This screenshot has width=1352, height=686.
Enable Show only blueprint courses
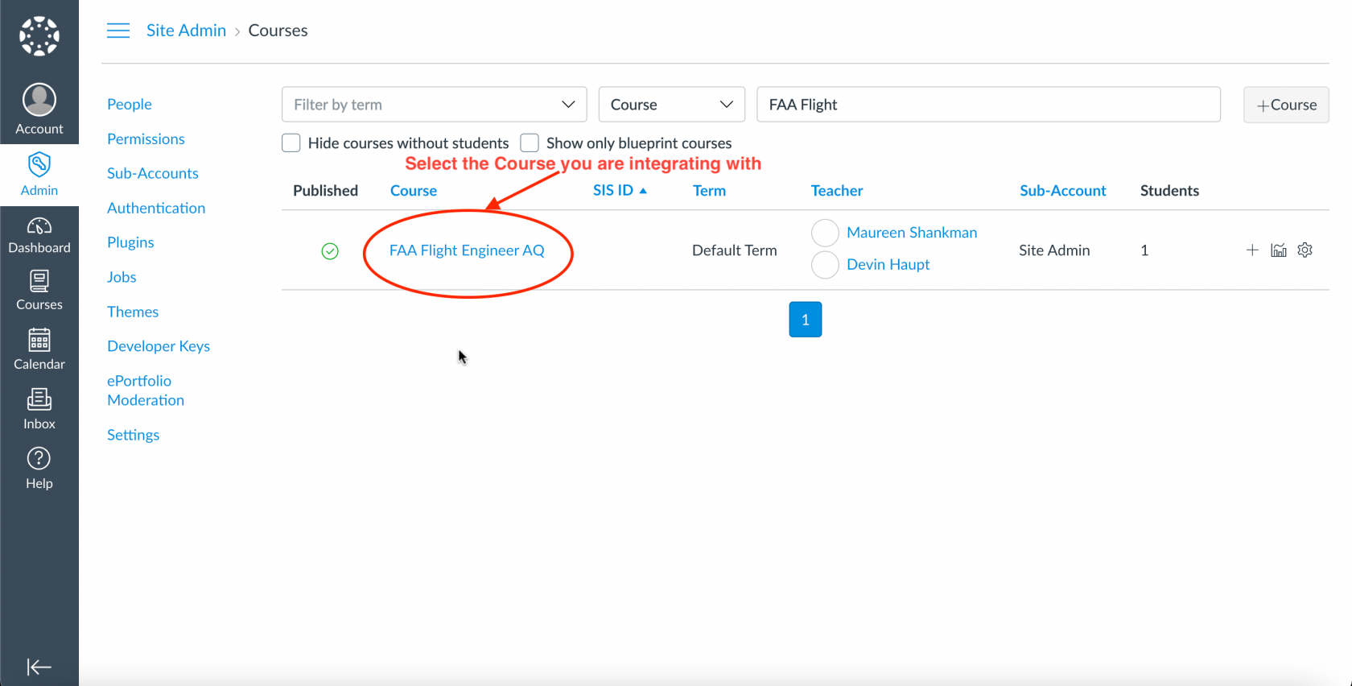click(530, 143)
